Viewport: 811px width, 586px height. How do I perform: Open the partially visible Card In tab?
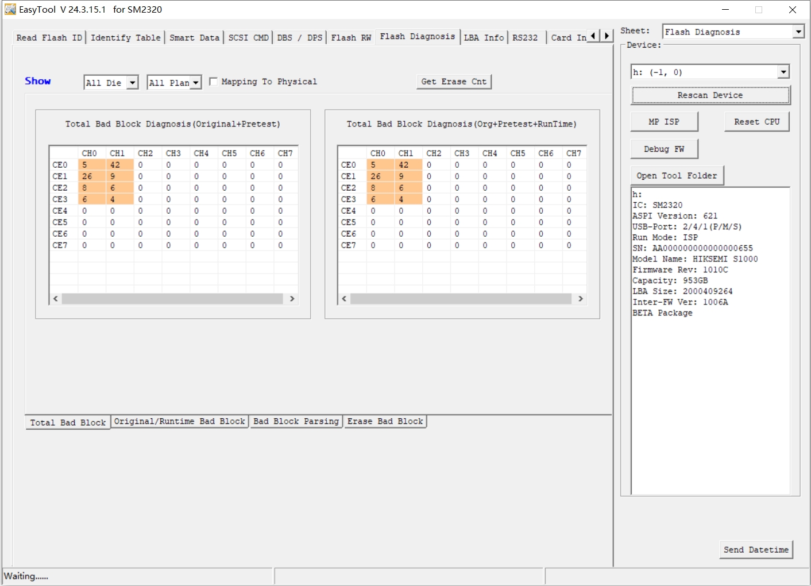click(569, 37)
